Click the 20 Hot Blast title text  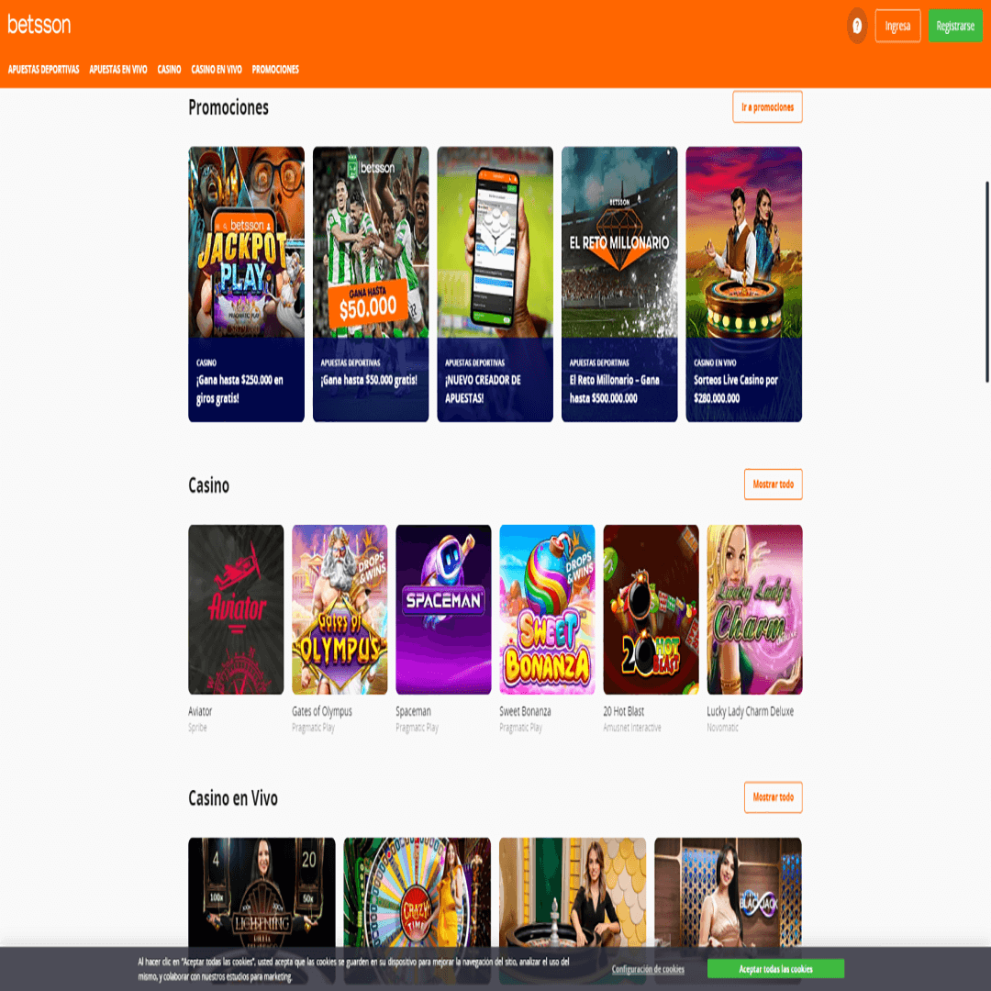(x=624, y=711)
